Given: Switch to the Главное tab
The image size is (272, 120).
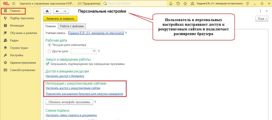Looking at the screenshot, I should [50, 26].
